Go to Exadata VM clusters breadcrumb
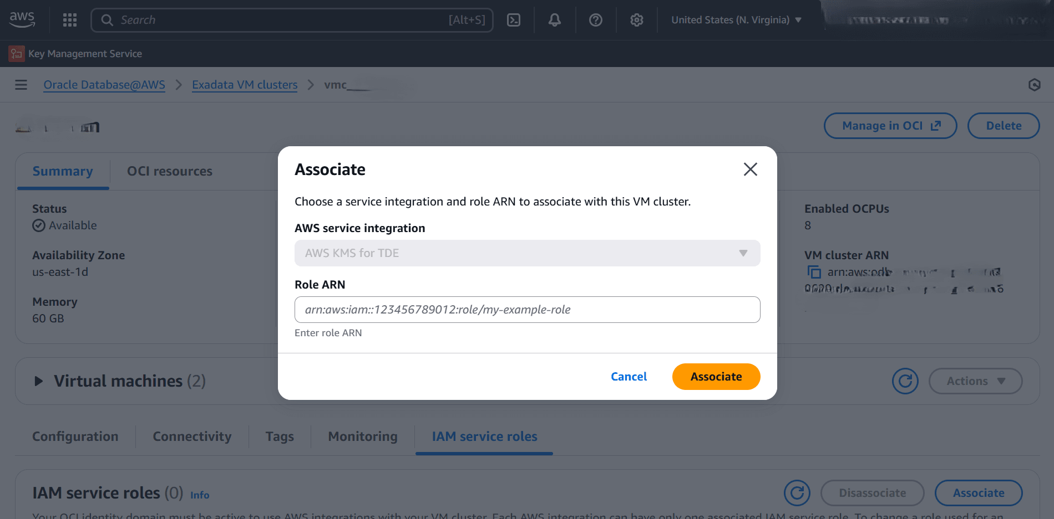 pos(245,84)
